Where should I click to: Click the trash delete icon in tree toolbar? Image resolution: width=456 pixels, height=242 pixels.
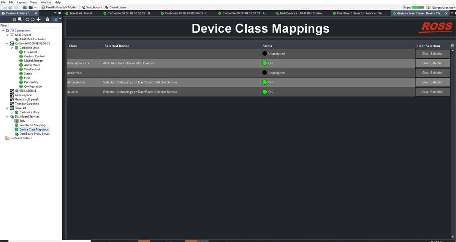tap(47, 19)
